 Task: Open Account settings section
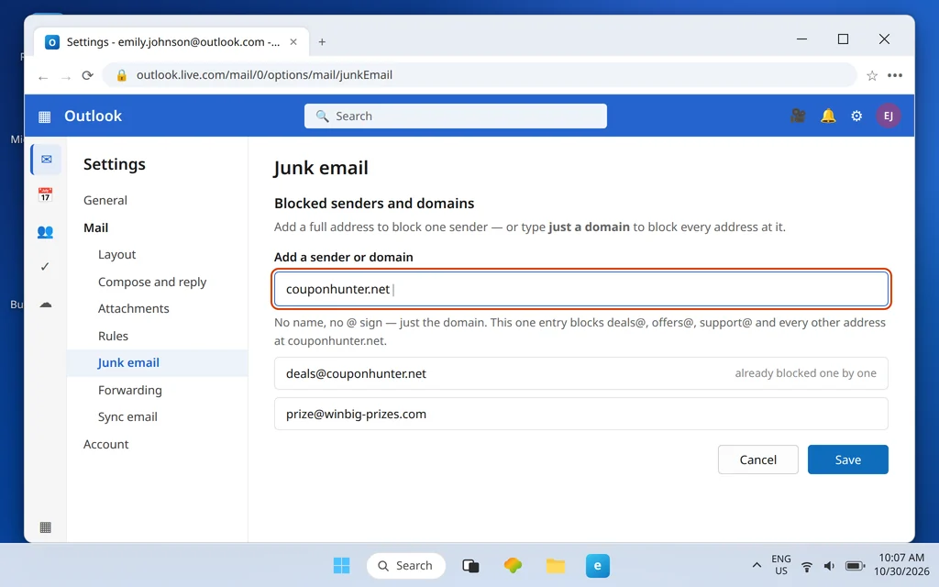tap(106, 445)
